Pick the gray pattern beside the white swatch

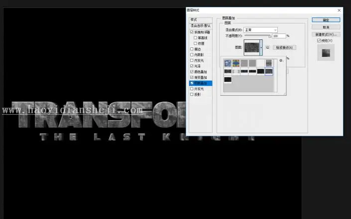(x=252, y=63)
